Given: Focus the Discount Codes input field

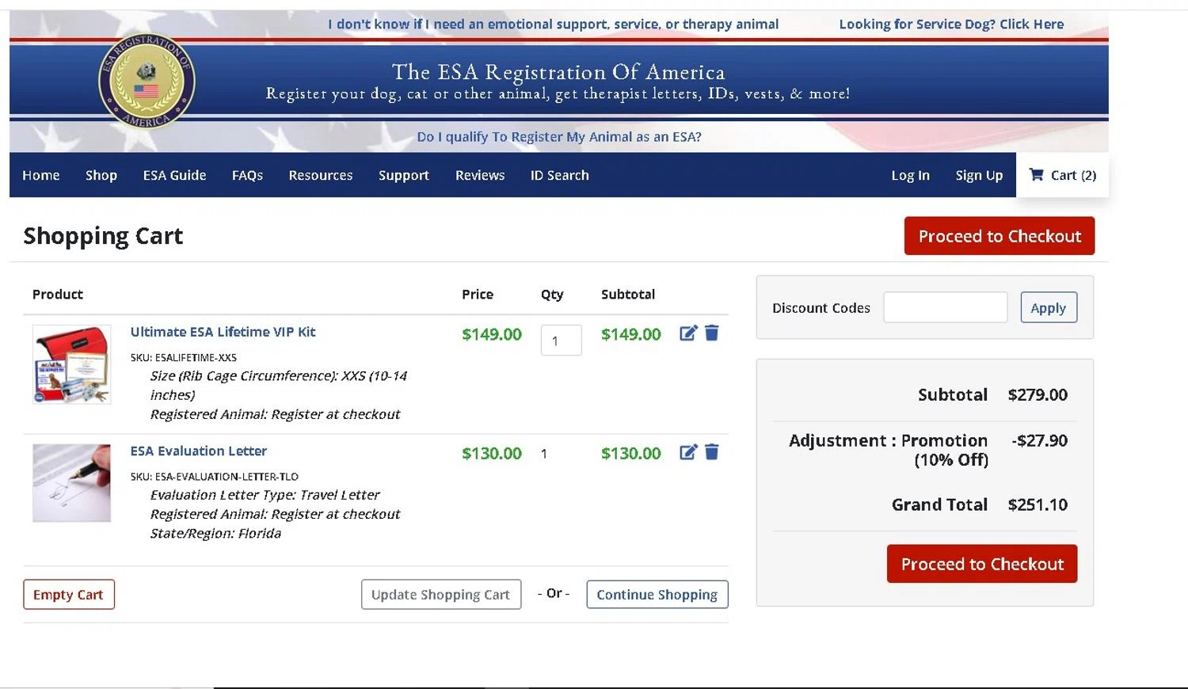Looking at the screenshot, I should pyautogui.click(x=946, y=307).
